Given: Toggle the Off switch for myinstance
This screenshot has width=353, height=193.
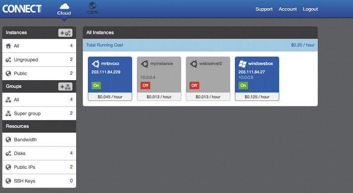Looking at the screenshot, I should pyautogui.click(x=145, y=86).
